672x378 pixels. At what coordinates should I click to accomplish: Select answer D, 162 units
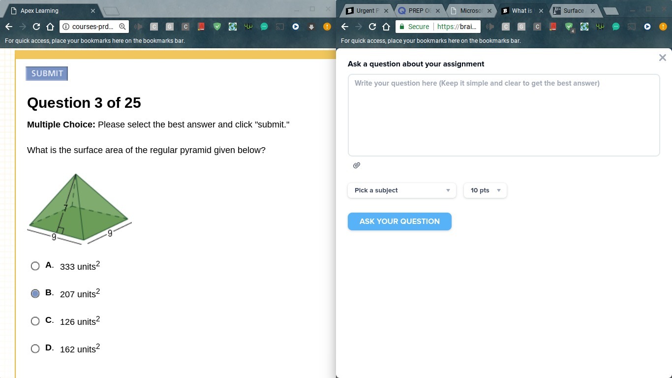click(35, 349)
